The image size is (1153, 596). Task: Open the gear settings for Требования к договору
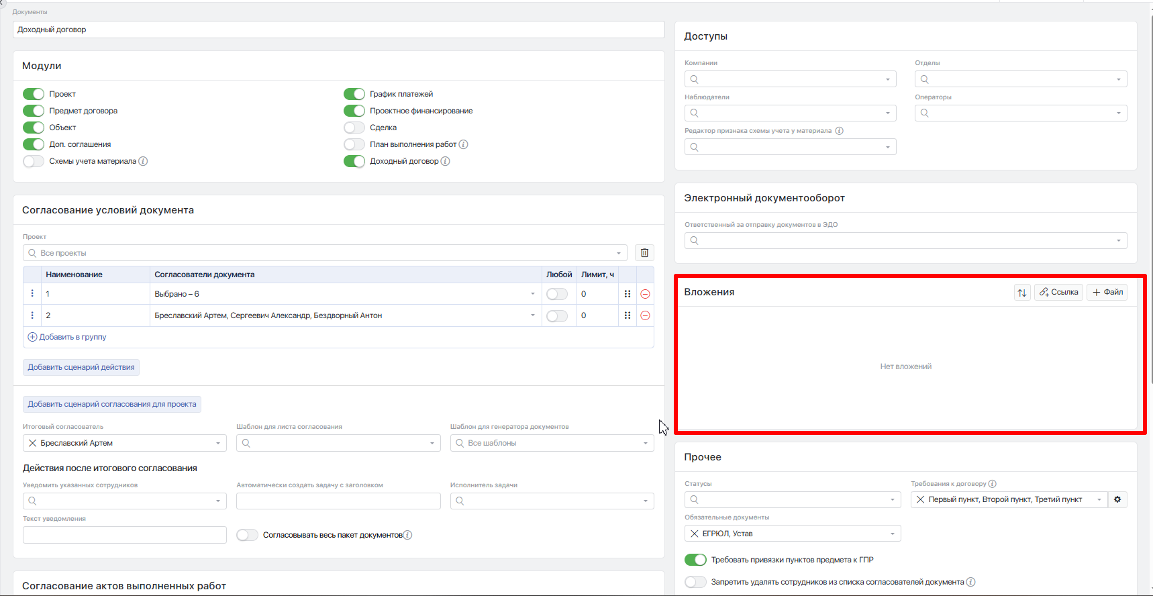(x=1117, y=499)
